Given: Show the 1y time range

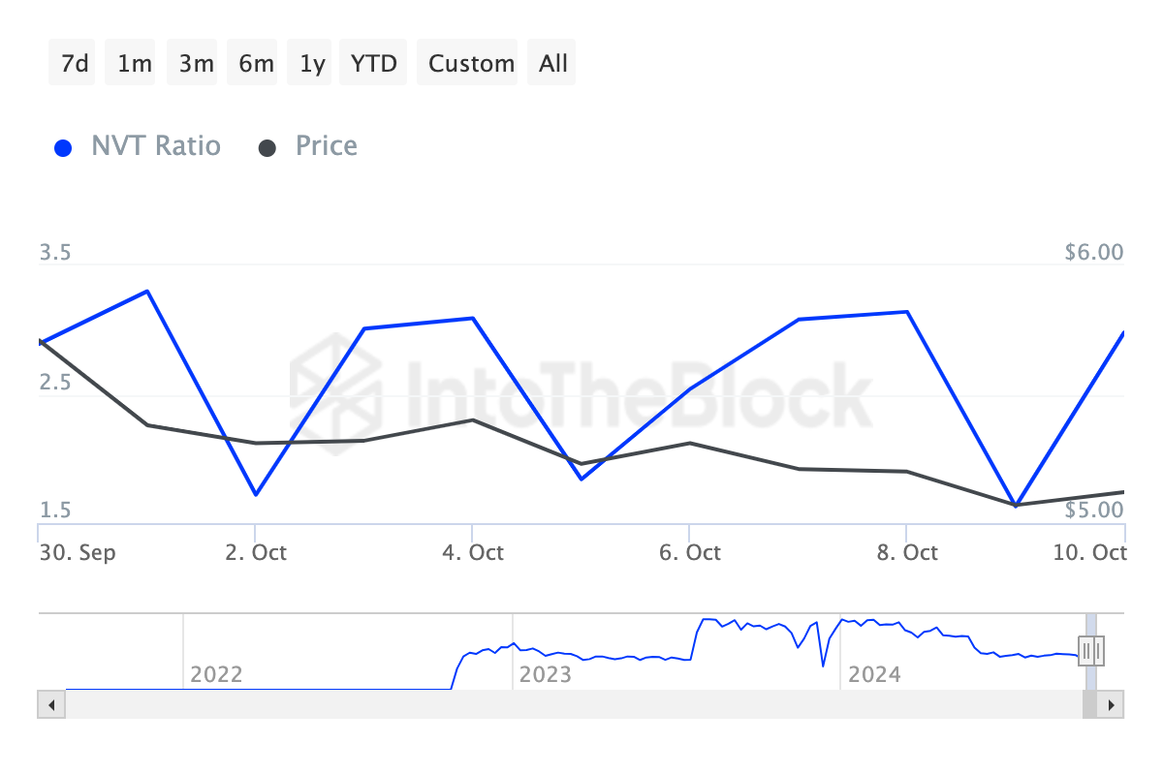Looking at the screenshot, I should click(x=312, y=63).
